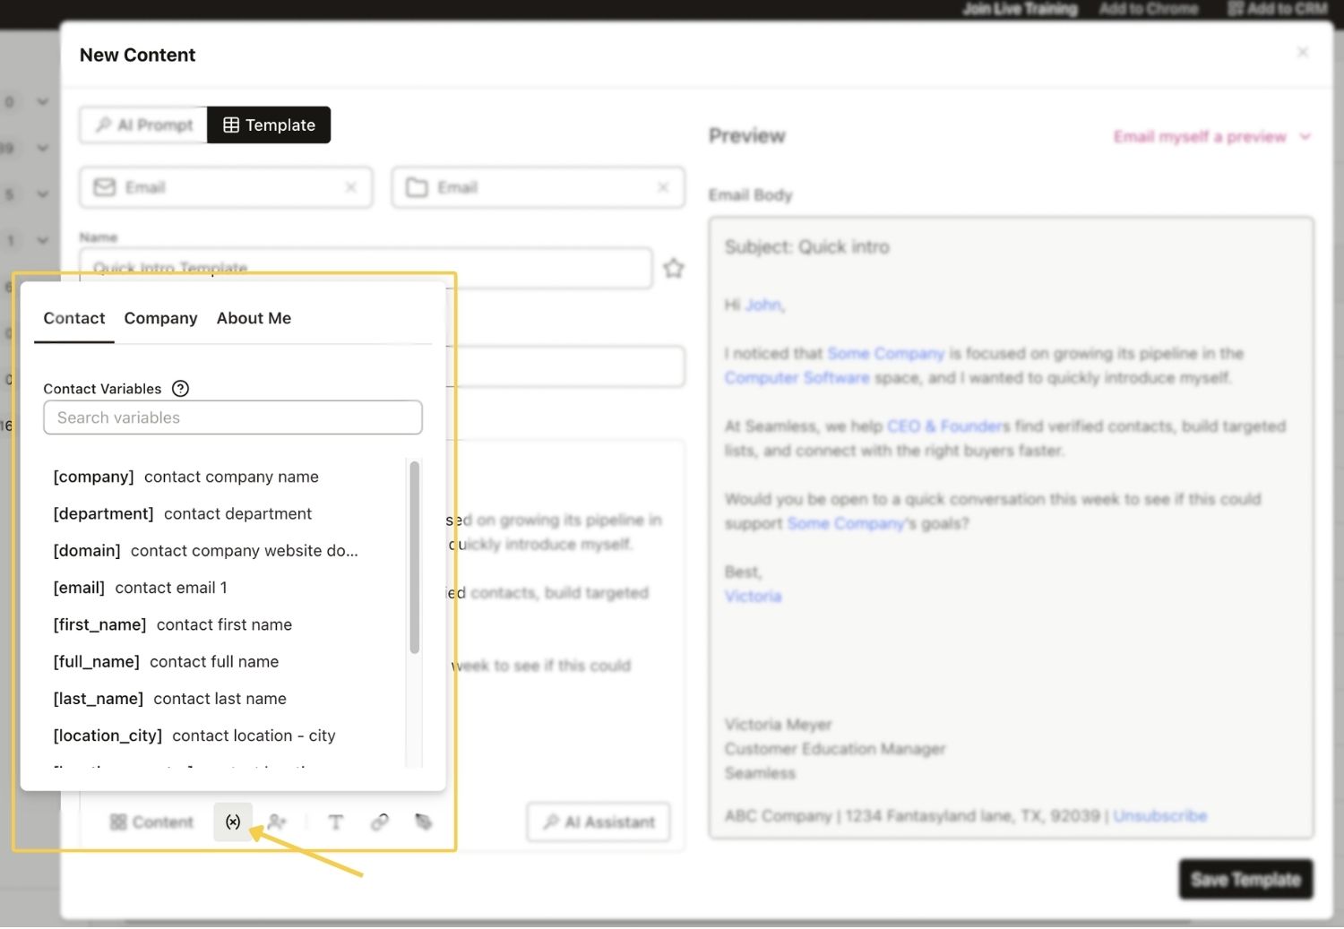
Task: Click the John variable in the preview
Action: (763, 305)
